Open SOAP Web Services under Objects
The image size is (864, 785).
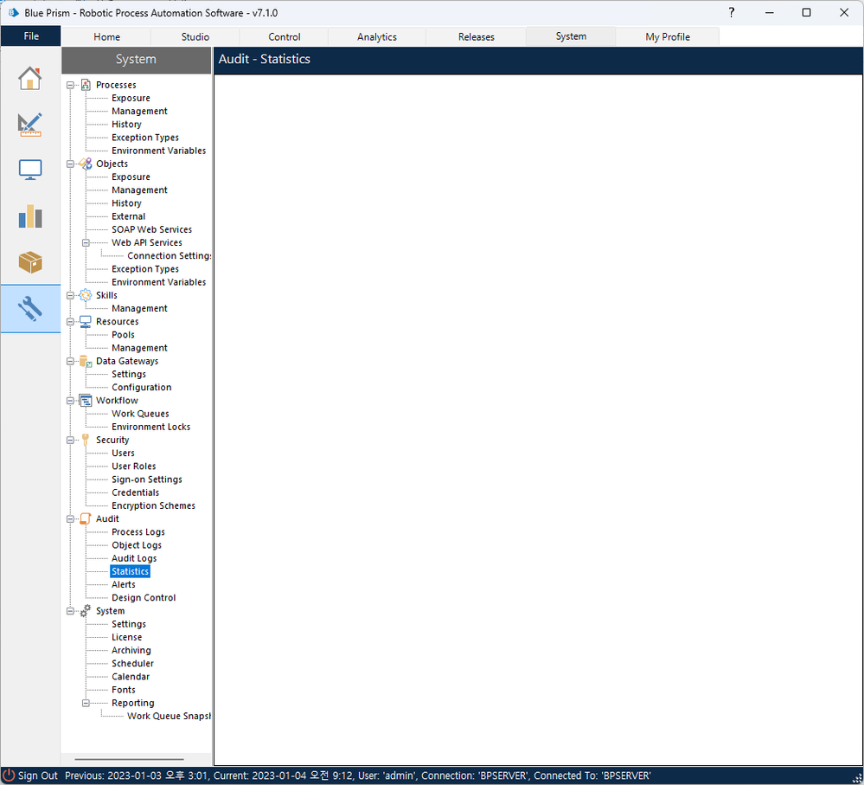coord(151,229)
